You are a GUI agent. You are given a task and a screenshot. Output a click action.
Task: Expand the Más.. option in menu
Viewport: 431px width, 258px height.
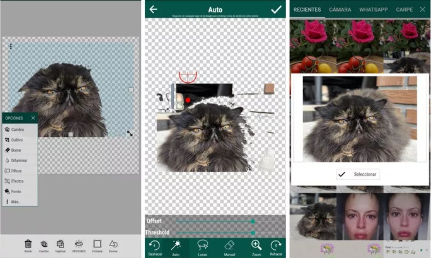pos(16,201)
